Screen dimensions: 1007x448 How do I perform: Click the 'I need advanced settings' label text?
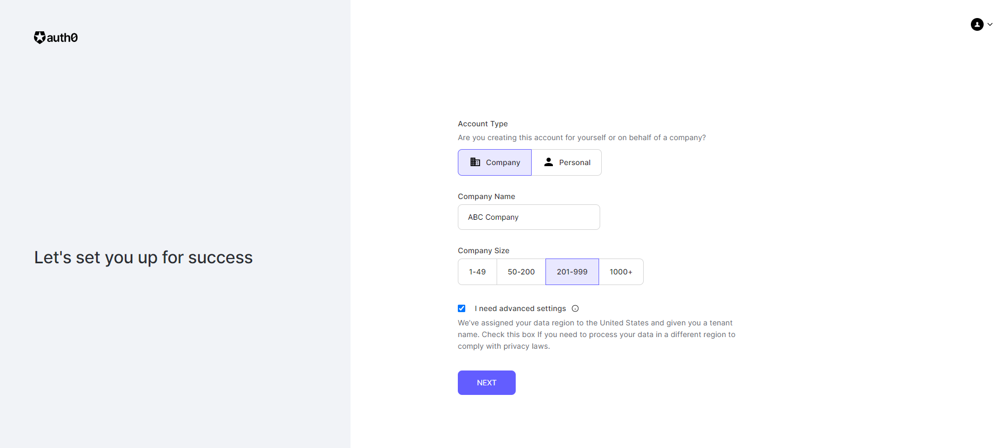[x=520, y=308]
